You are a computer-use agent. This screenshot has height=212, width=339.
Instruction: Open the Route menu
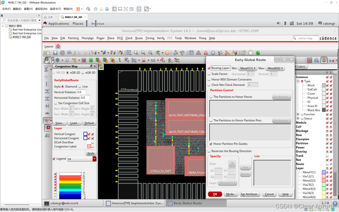point(139,38)
